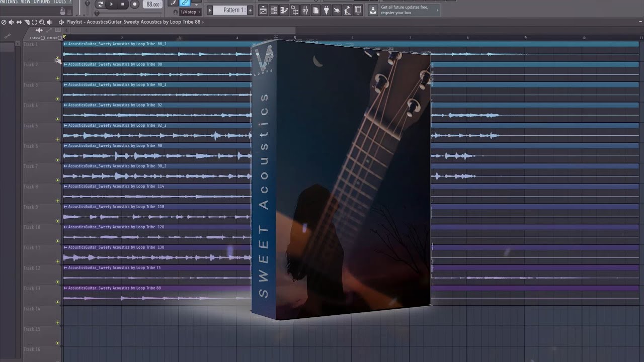Toggle the STRETCH option
The image size is (644, 362).
tap(60, 38)
